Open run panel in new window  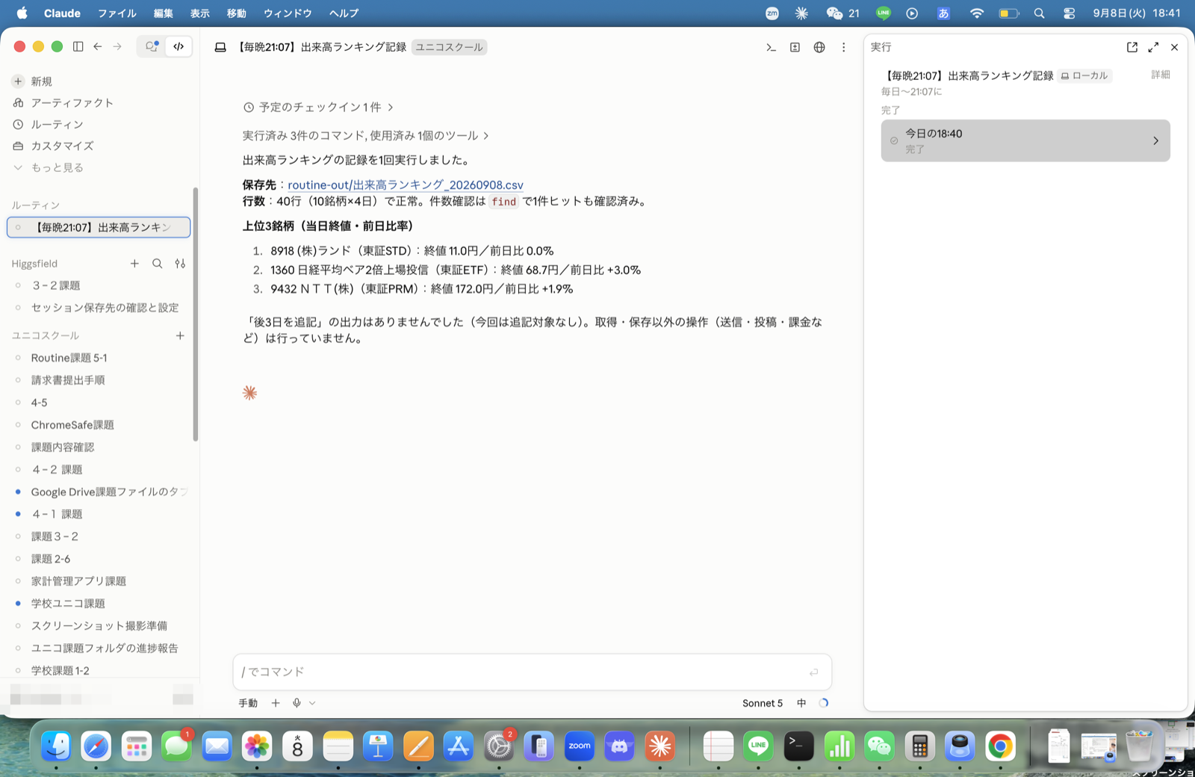tap(1132, 47)
